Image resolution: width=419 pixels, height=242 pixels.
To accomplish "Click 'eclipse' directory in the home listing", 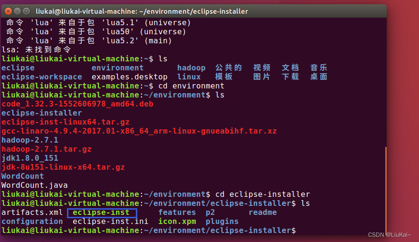I will point(18,68).
